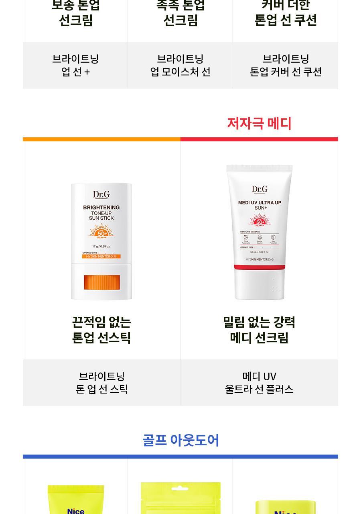Select the 커버 더한 톤업 선 쿠션 heading
Screen dimensions: 361x514
(286, 13)
